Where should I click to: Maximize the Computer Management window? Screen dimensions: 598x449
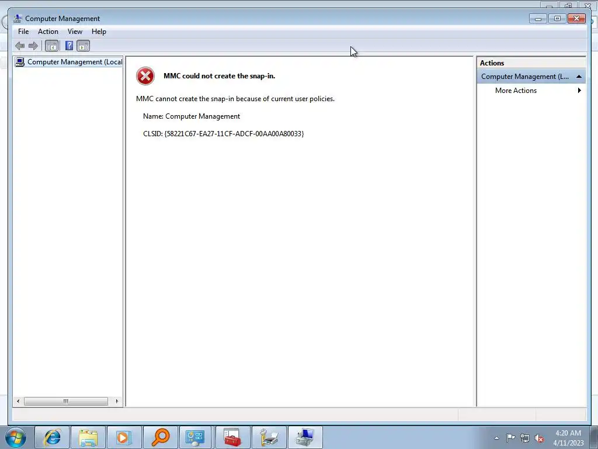(557, 18)
